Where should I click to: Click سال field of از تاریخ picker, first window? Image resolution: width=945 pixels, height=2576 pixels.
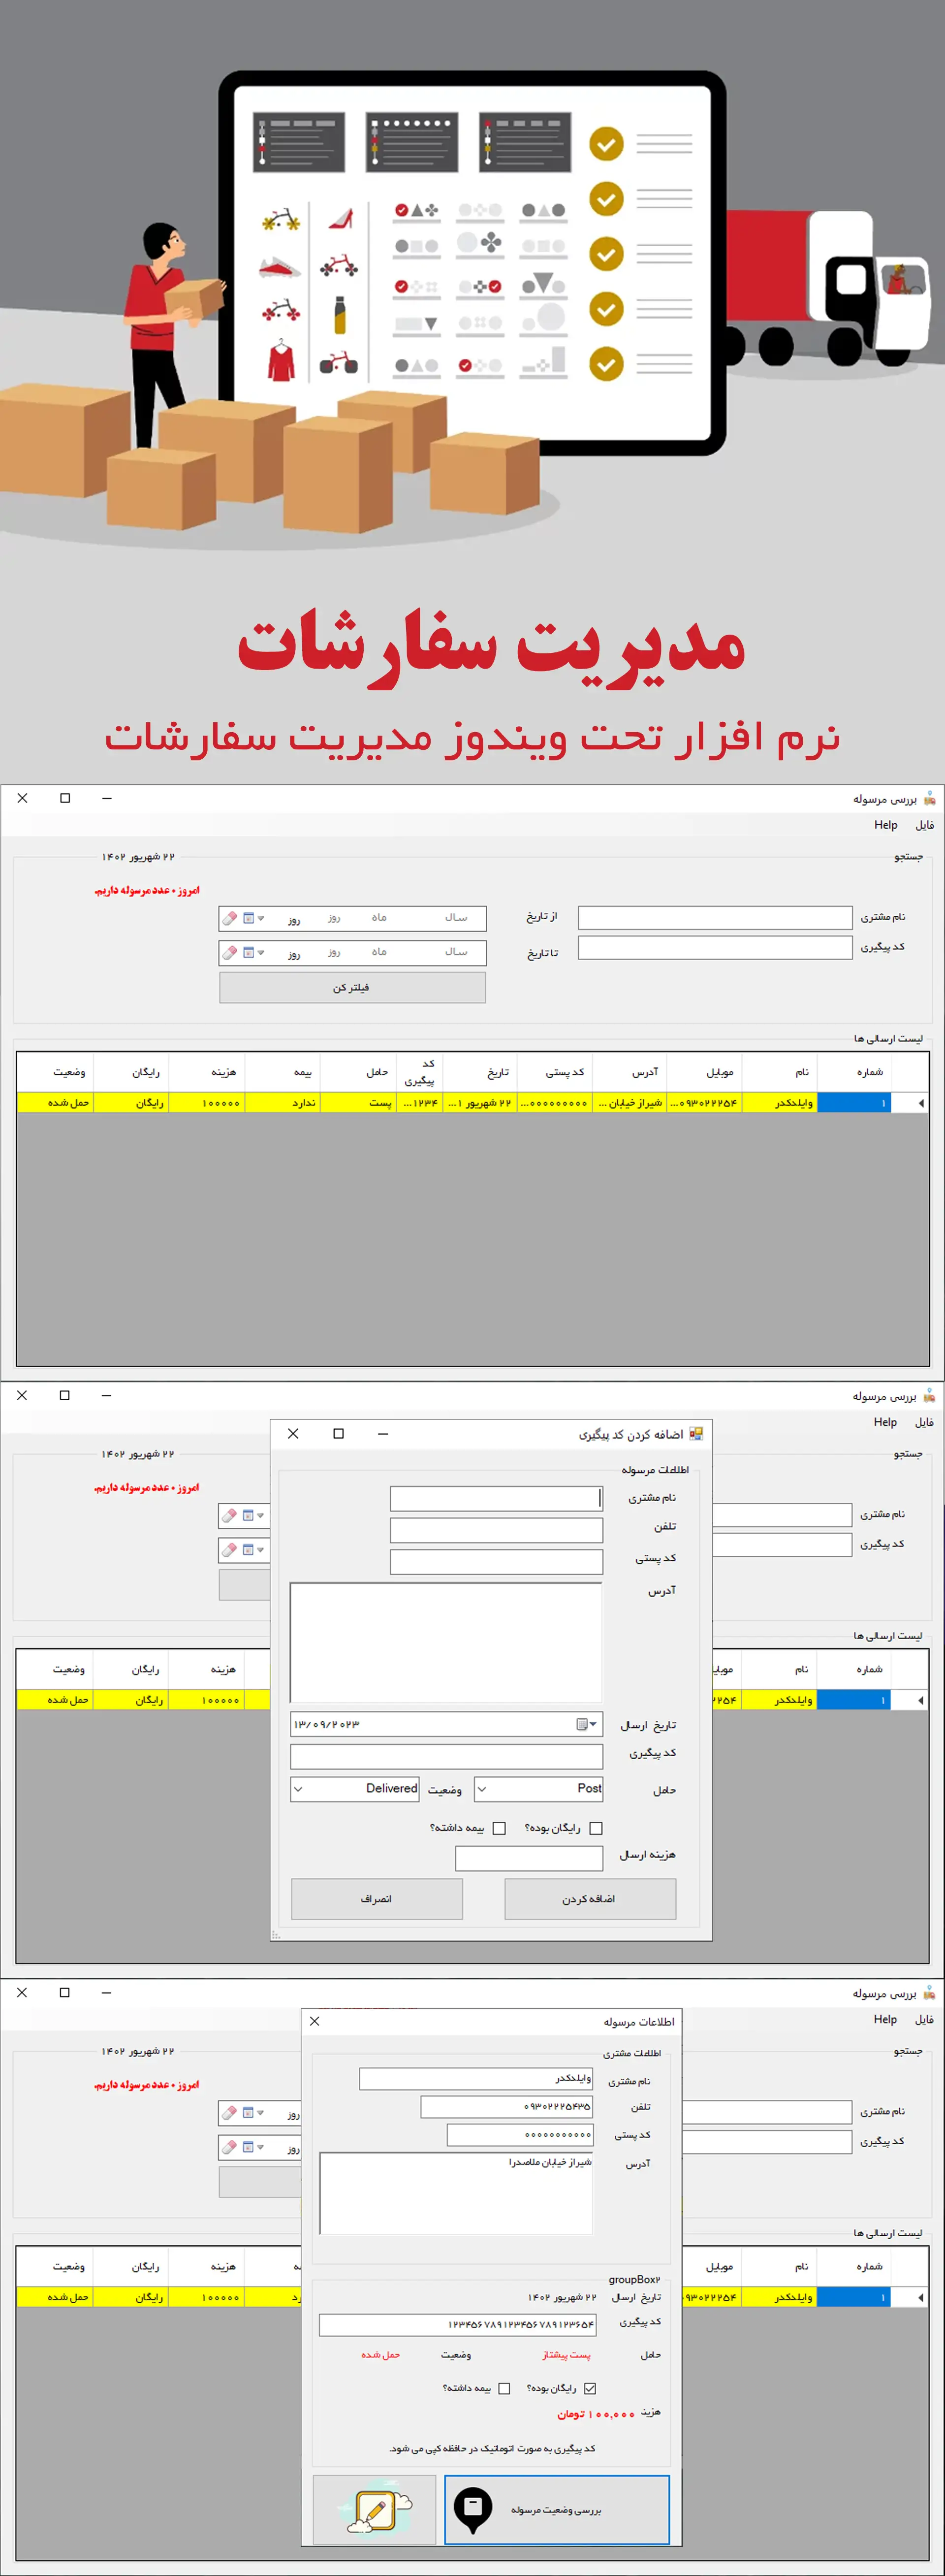[x=456, y=918]
